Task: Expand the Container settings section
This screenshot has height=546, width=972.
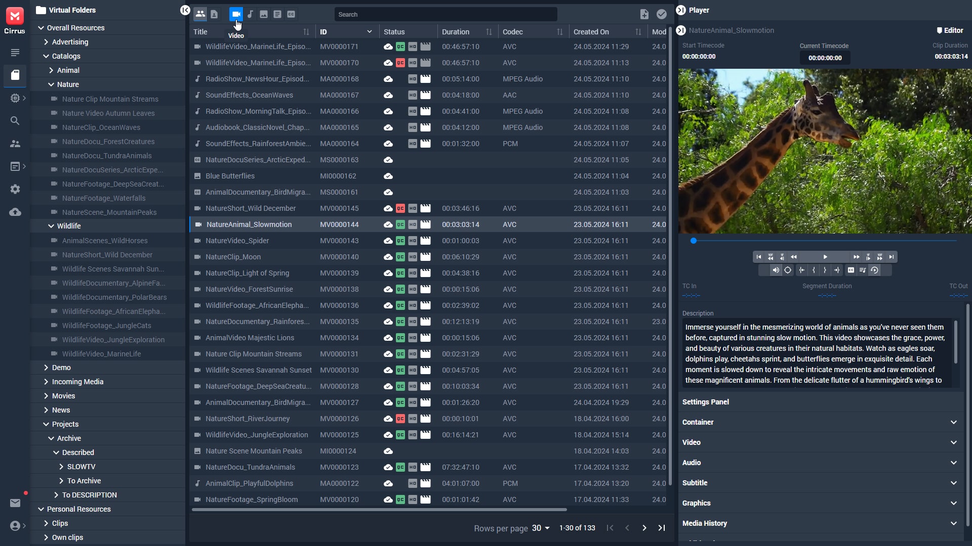Action: coord(953,422)
